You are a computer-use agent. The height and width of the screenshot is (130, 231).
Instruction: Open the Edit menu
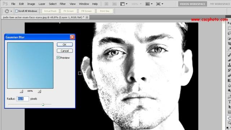[x=21, y=4]
